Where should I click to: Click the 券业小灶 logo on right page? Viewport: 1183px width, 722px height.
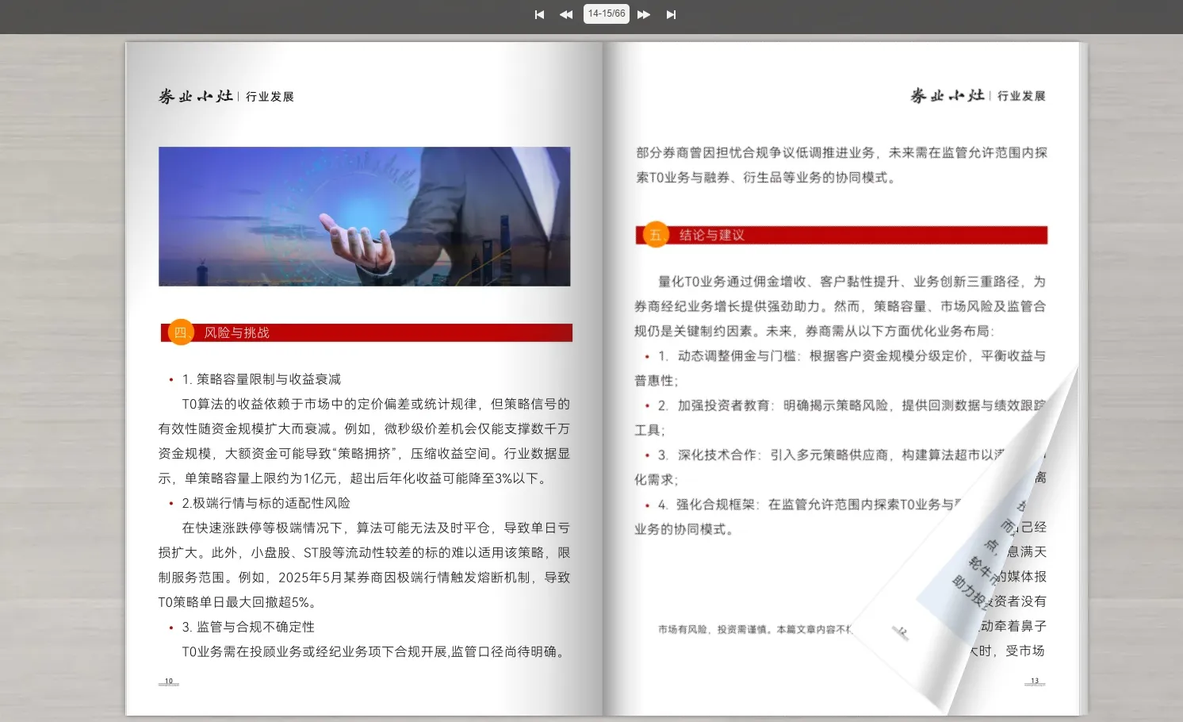click(948, 96)
